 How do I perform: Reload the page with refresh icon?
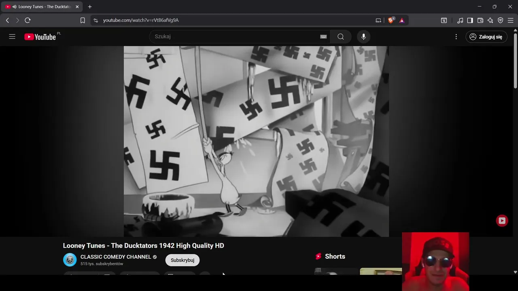[28, 20]
